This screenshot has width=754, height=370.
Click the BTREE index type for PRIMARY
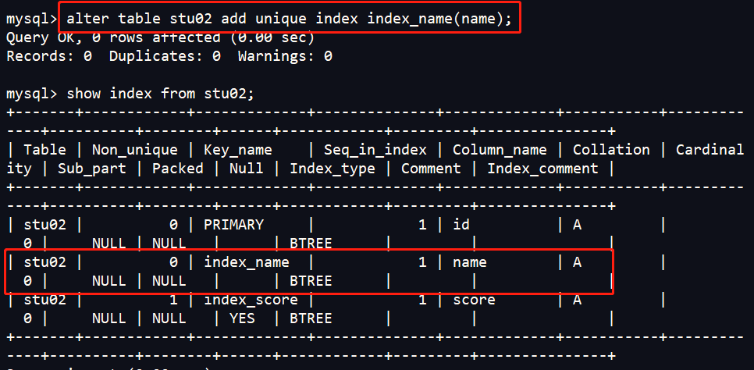311,244
